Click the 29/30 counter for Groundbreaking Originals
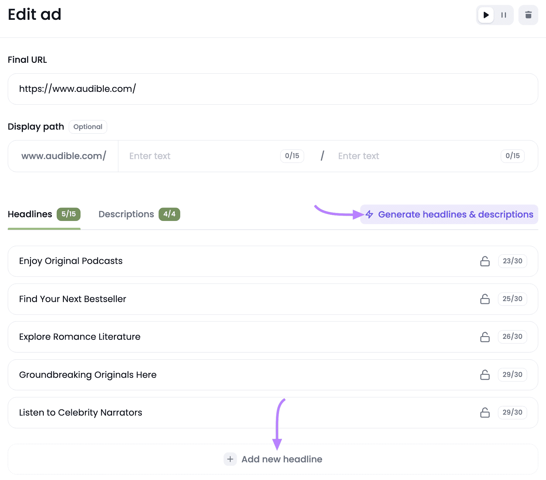 tap(513, 375)
